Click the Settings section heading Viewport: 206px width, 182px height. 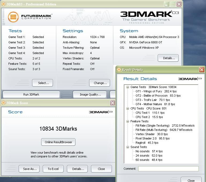(x=73, y=31)
